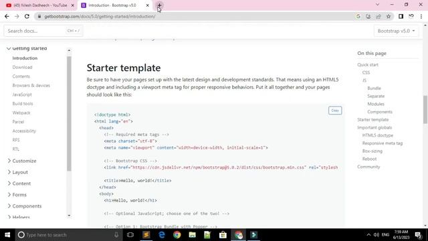Open the Contents docs page
428x241 pixels.
point(21,76)
